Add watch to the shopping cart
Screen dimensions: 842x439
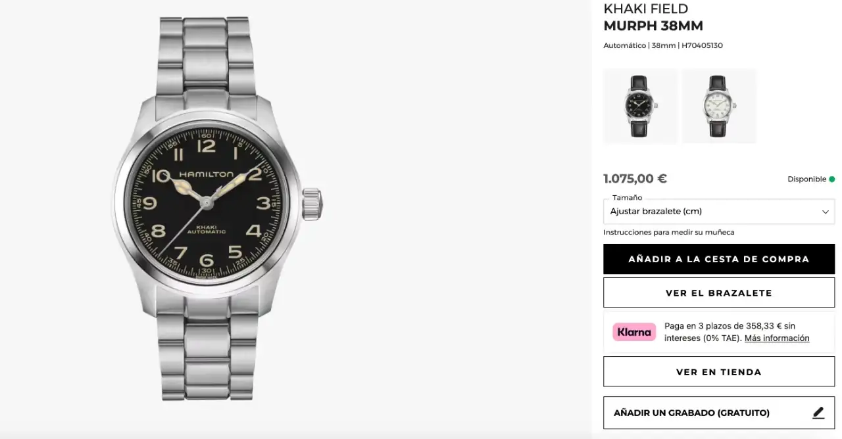[719, 259]
